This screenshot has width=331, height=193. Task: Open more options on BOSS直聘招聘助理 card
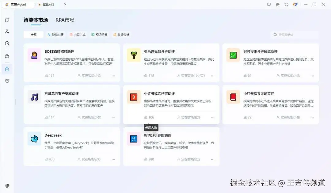[x=113, y=76]
